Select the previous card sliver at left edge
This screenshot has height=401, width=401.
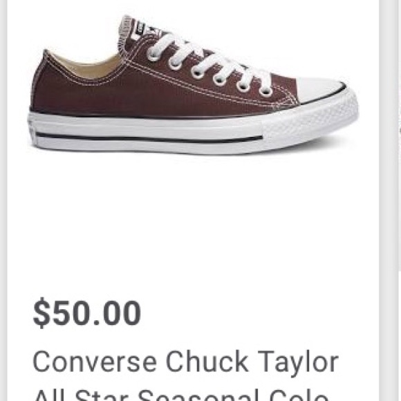(3, 200)
